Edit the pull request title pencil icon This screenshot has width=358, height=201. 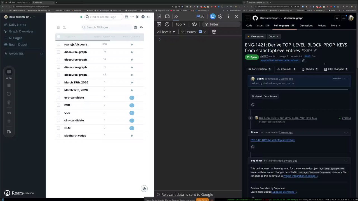pos(315,51)
